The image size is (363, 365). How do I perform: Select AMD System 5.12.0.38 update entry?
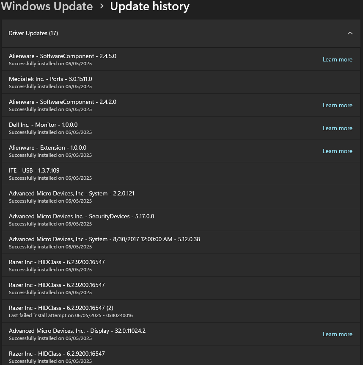click(x=181, y=242)
